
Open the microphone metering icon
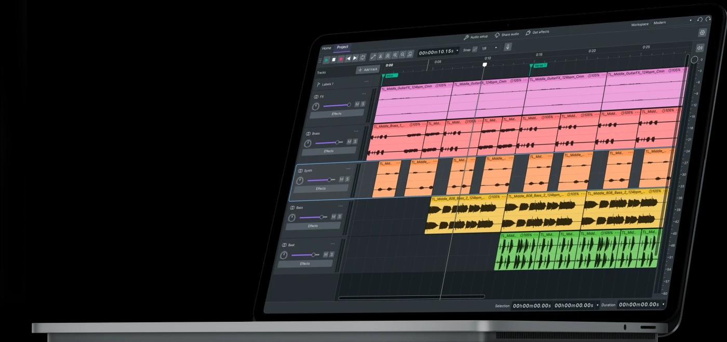508,47
